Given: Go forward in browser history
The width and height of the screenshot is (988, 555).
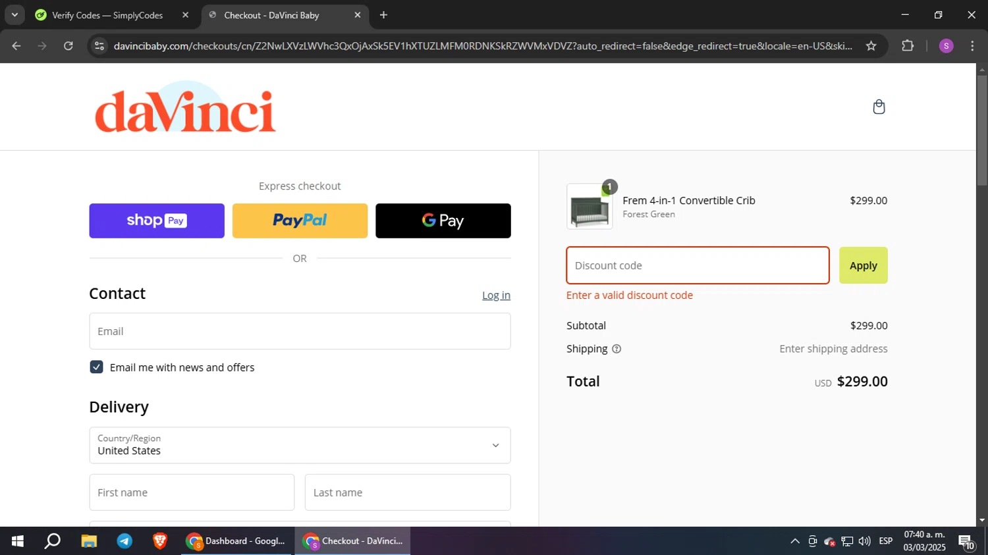Looking at the screenshot, I should point(42,45).
